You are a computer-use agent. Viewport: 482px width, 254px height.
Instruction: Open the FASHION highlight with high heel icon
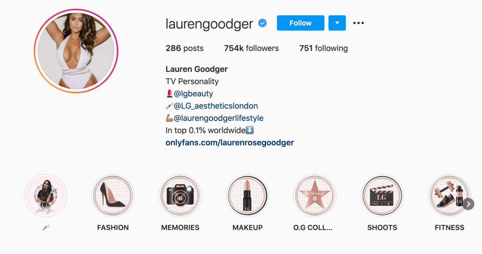113,196
